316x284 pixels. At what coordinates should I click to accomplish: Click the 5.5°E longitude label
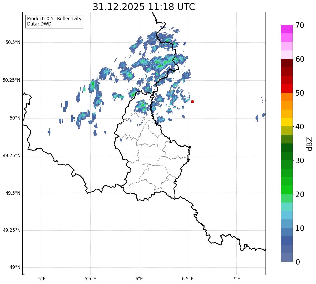click(90, 279)
